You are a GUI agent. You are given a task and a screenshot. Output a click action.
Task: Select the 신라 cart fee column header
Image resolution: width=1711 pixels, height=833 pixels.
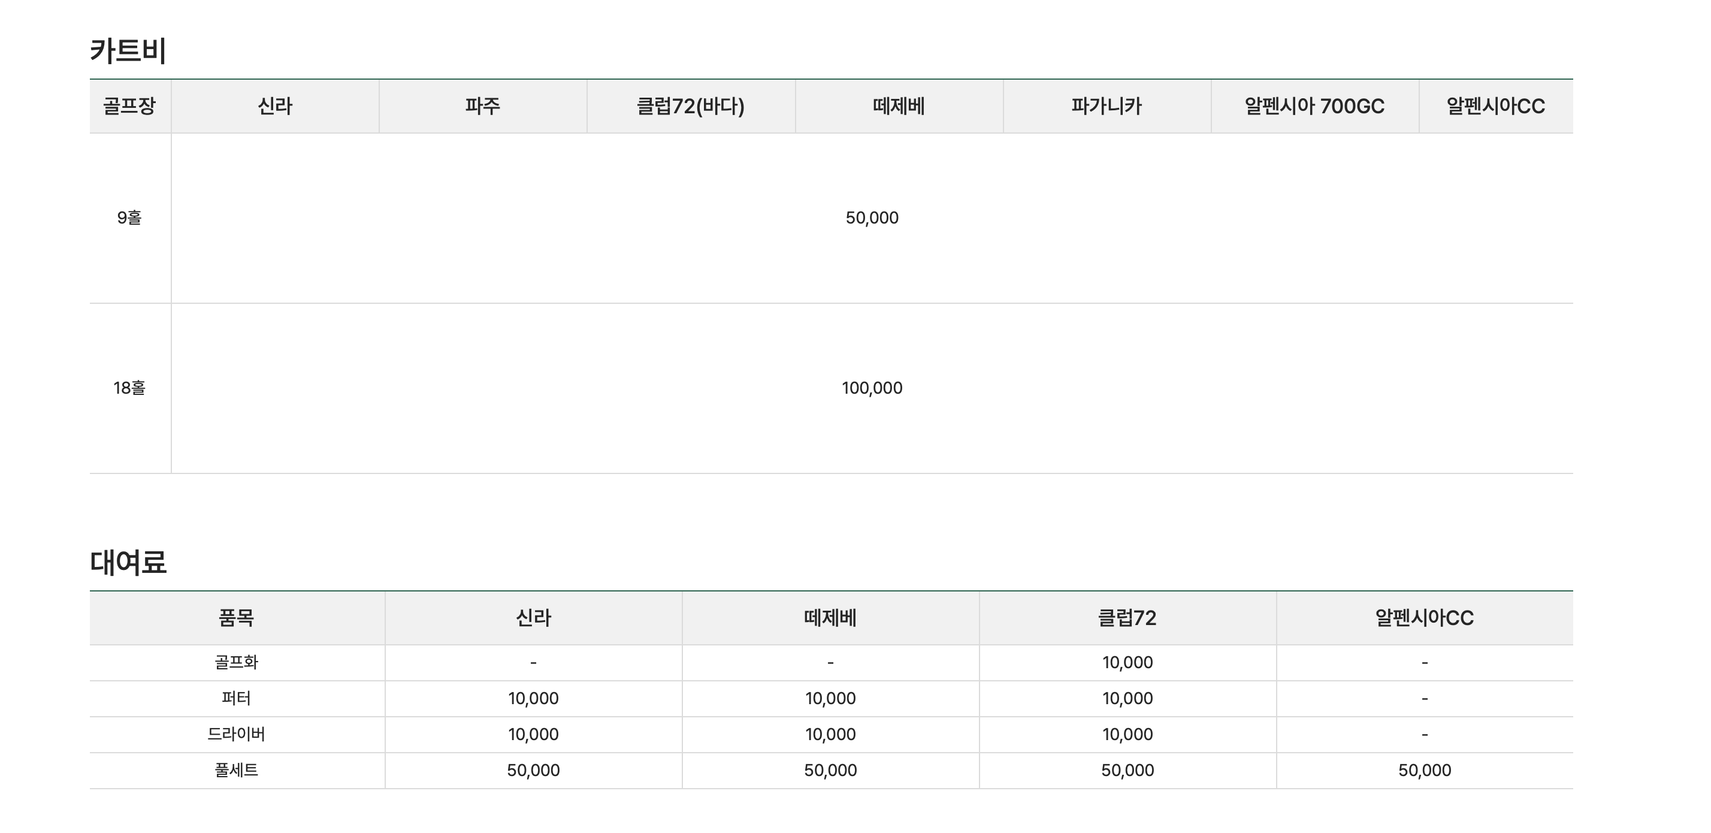(x=275, y=106)
